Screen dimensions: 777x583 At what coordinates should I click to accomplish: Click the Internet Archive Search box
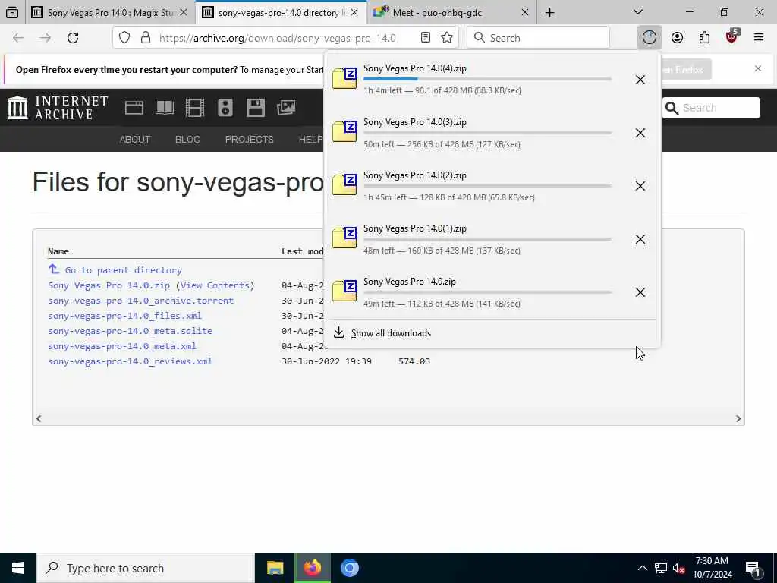[710, 108]
